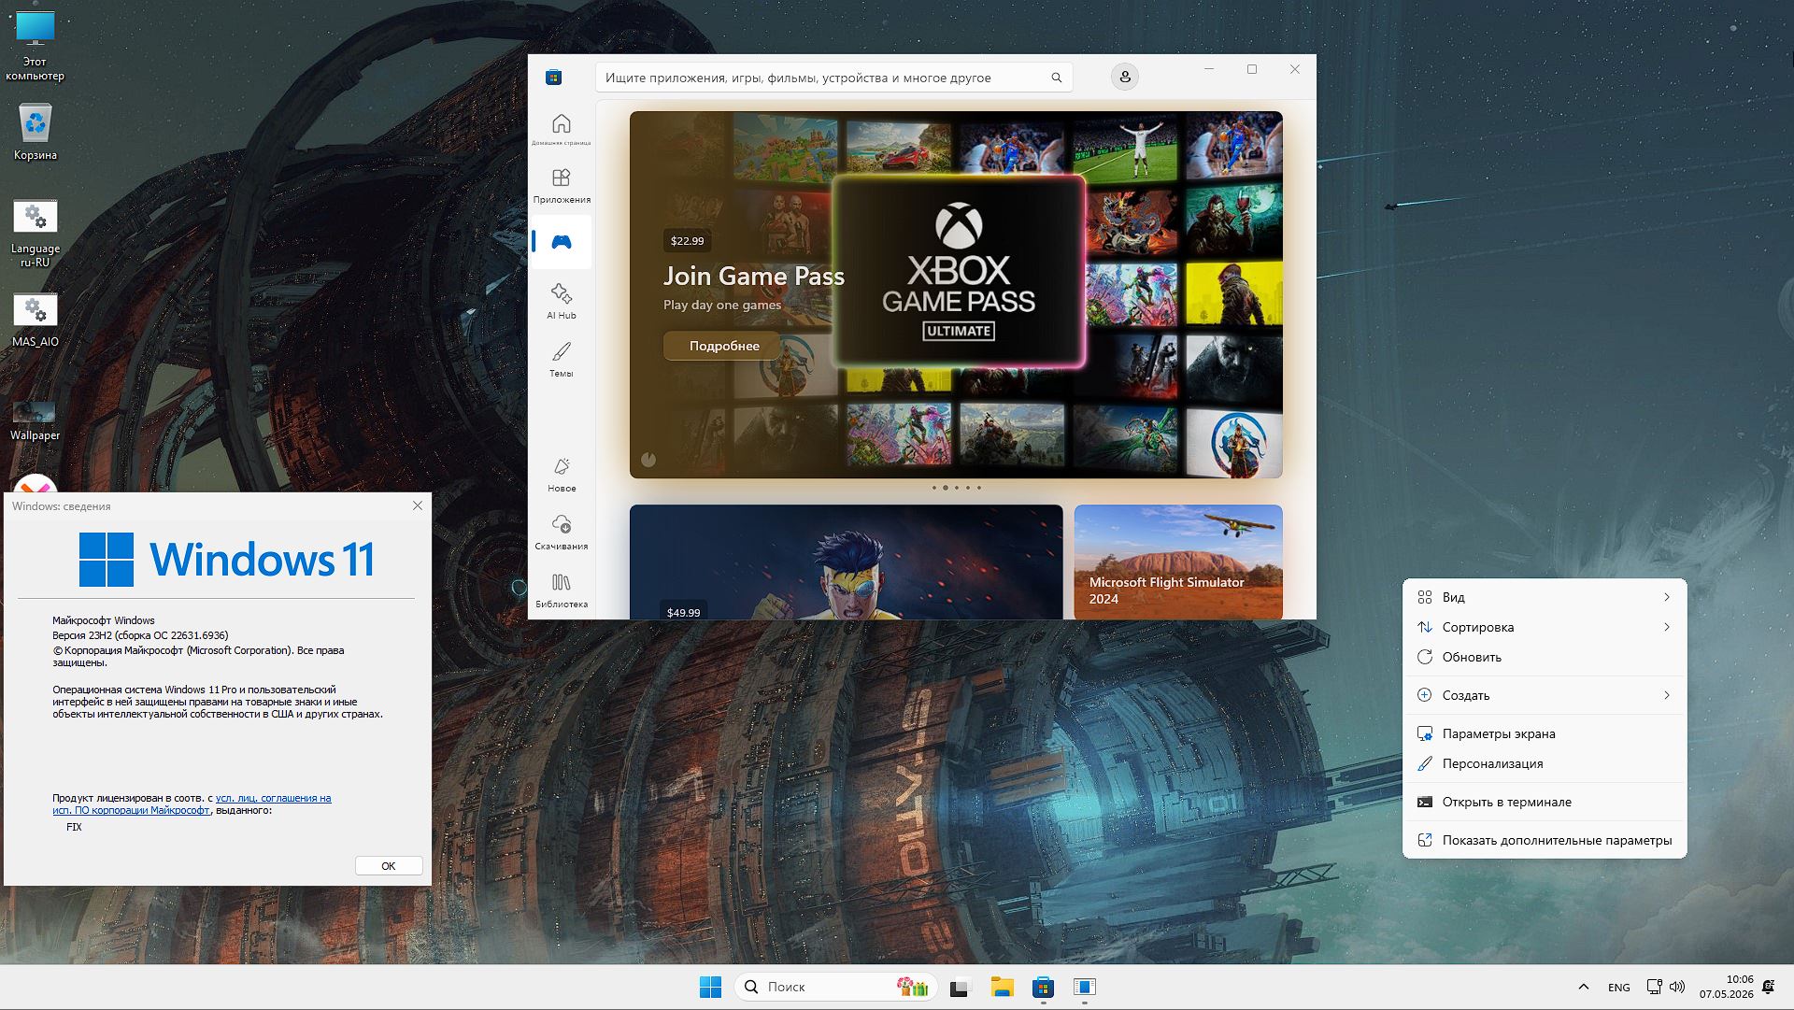This screenshot has width=1794, height=1010.
Task: Open File Explorer from the taskbar
Action: pyautogui.click(x=1002, y=987)
